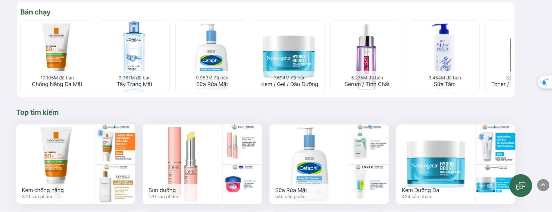Image resolution: width=552 pixels, height=212 pixels.
Task: Choose the Sữa Rửa Mặt Cetaphil card in Bán chạy
Action: click(211, 57)
